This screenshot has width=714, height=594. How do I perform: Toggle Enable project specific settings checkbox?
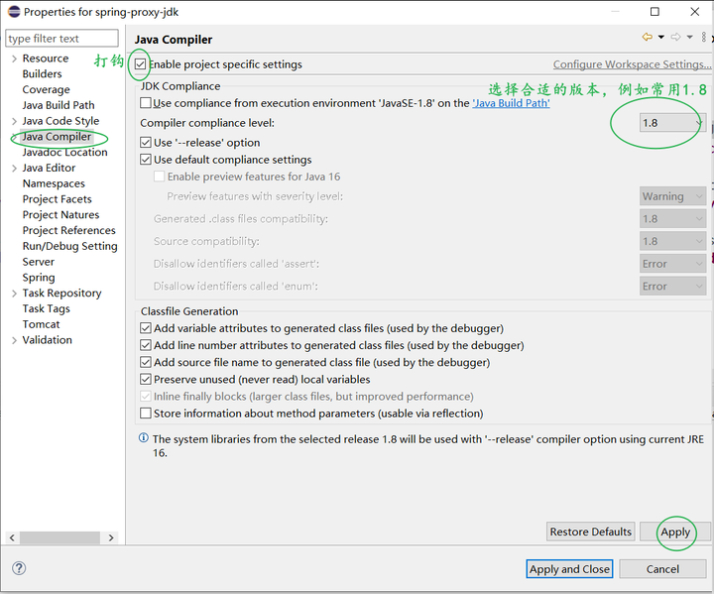pyautogui.click(x=140, y=64)
